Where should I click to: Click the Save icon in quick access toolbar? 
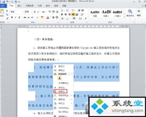pos(4,2)
